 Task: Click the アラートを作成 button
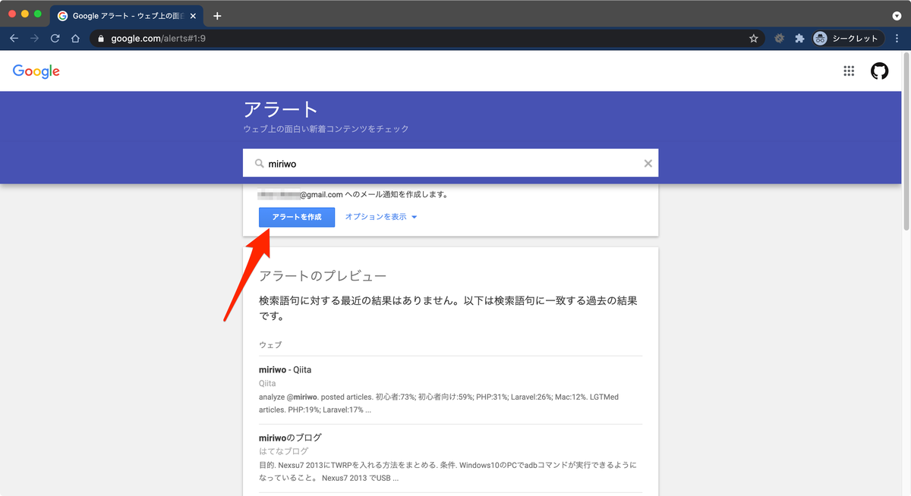297,217
